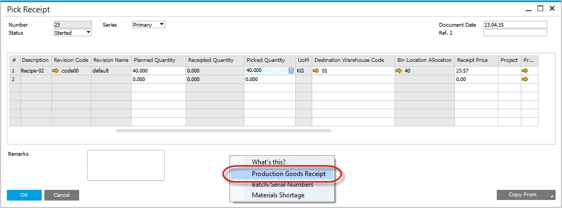Choose Production Goods Receipt menu entry

(282, 174)
